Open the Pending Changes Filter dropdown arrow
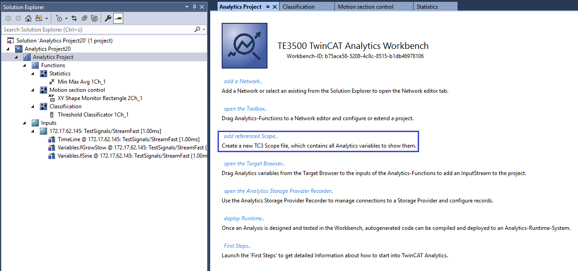This screenshot has width=578, height=271. [x=66, y=19]
